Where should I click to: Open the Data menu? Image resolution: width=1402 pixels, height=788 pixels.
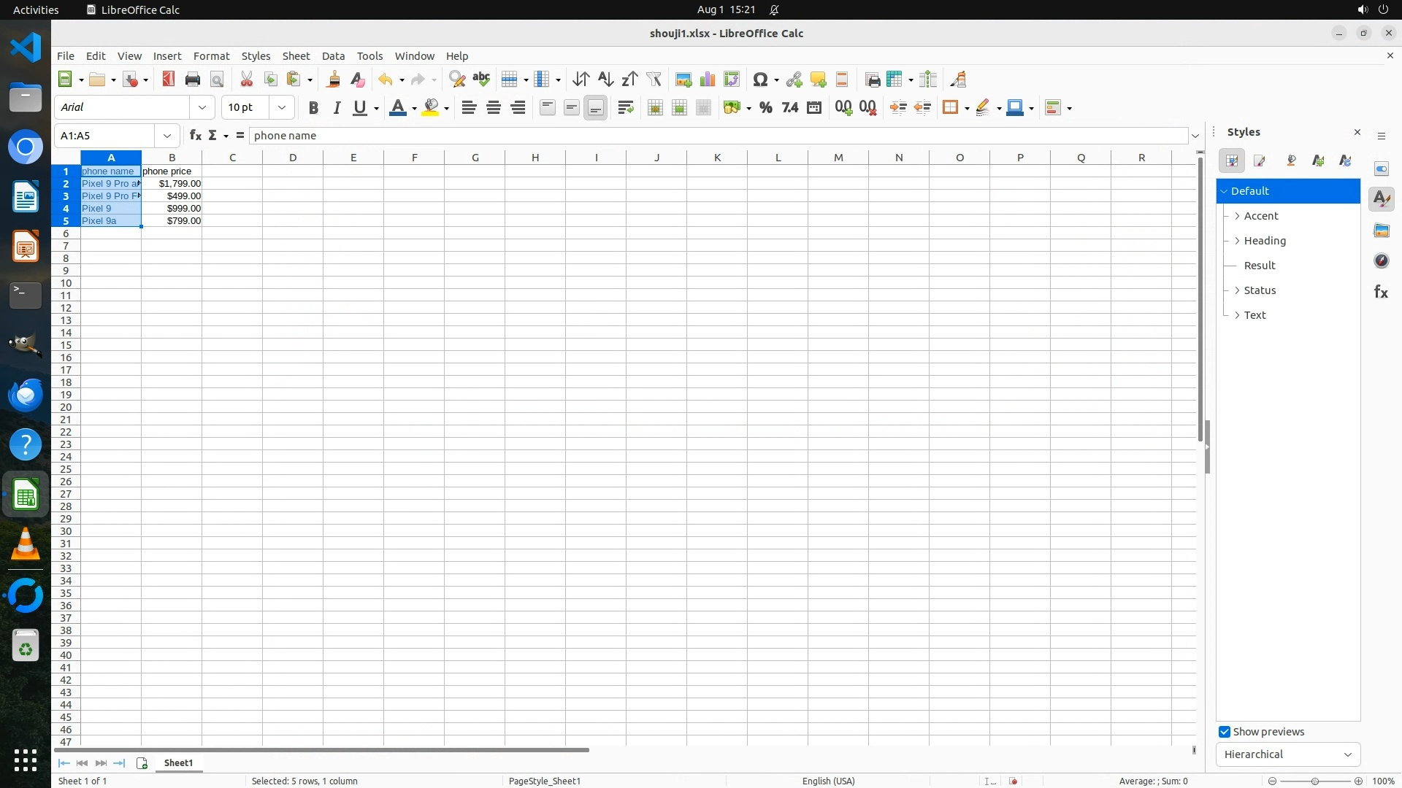(x=333, y=56)
